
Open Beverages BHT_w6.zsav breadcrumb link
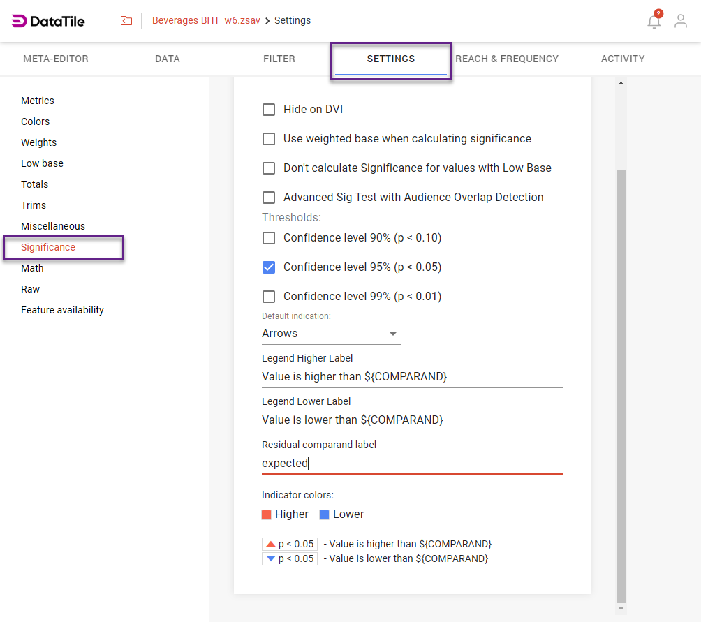206,21
